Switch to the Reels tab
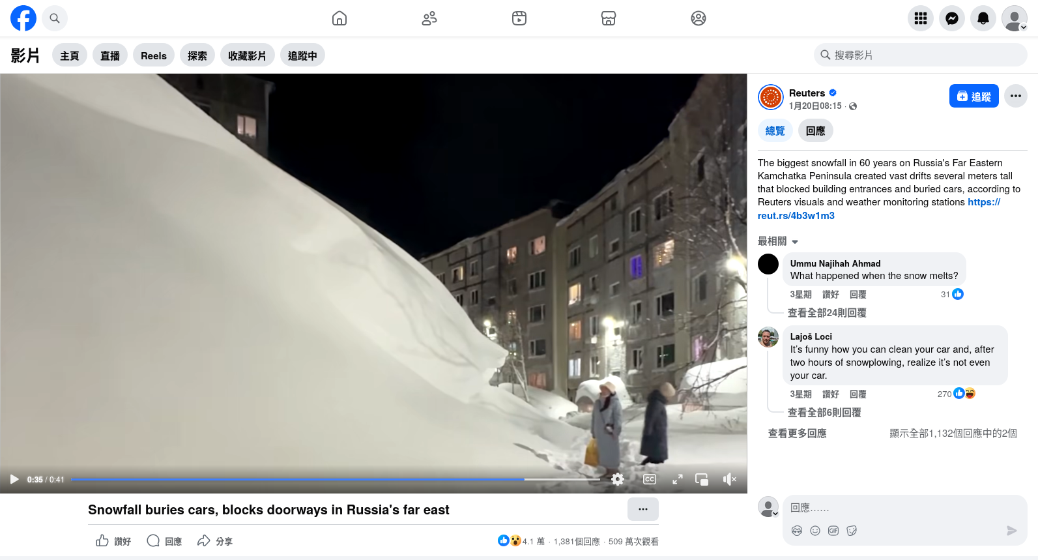 [154, 55]
